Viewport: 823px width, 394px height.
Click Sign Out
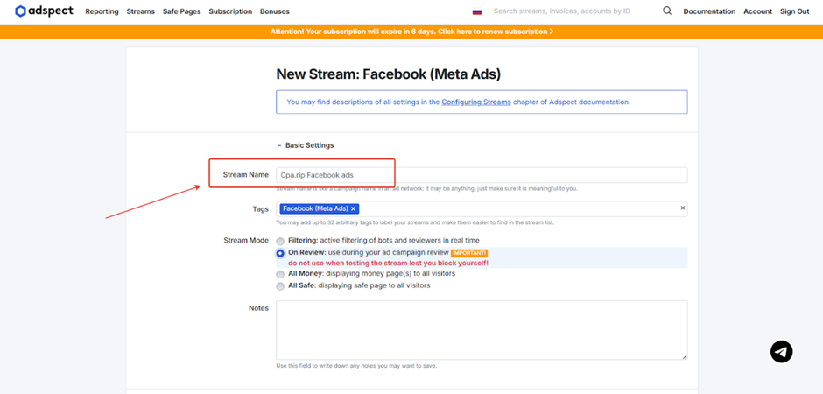click(795, 11)
